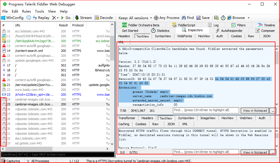
Task: Click the QuickExec command box
Action: point(58,154)
